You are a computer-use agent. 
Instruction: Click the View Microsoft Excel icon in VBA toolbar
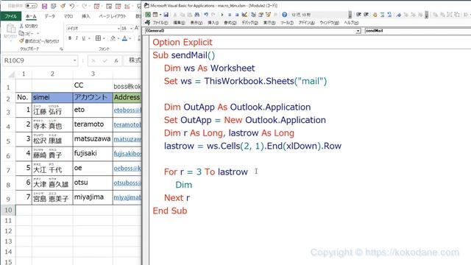(x=148, y=15)
